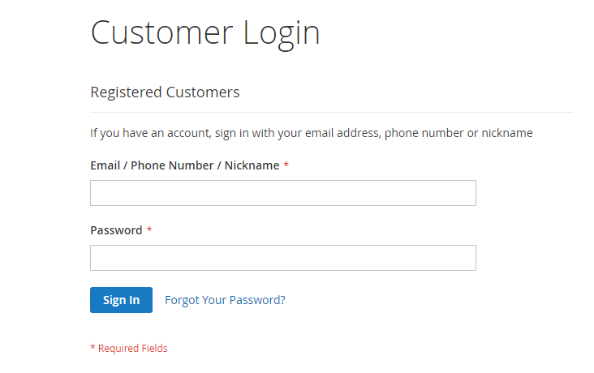Focus the Password input field

pyautogui.click(x=282, y=258)
